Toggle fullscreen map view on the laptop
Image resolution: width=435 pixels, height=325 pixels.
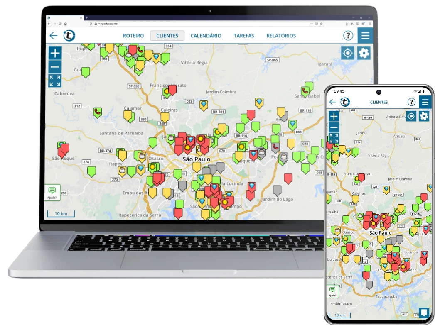tap(55, 81)
